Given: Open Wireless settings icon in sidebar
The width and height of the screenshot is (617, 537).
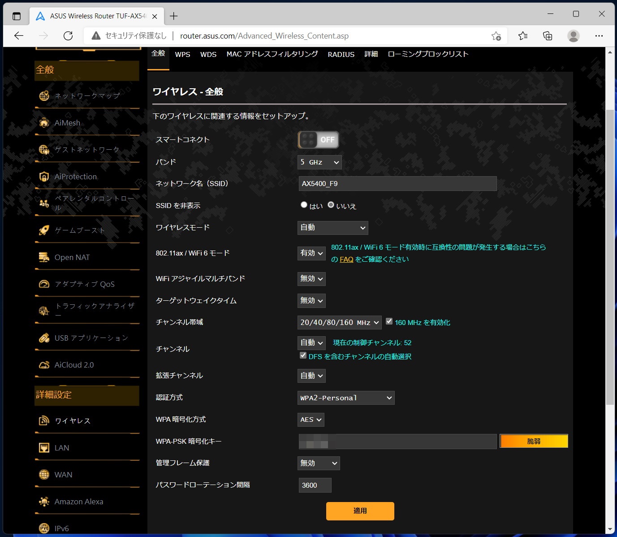Looking at the screenshot, I should 44,420.
